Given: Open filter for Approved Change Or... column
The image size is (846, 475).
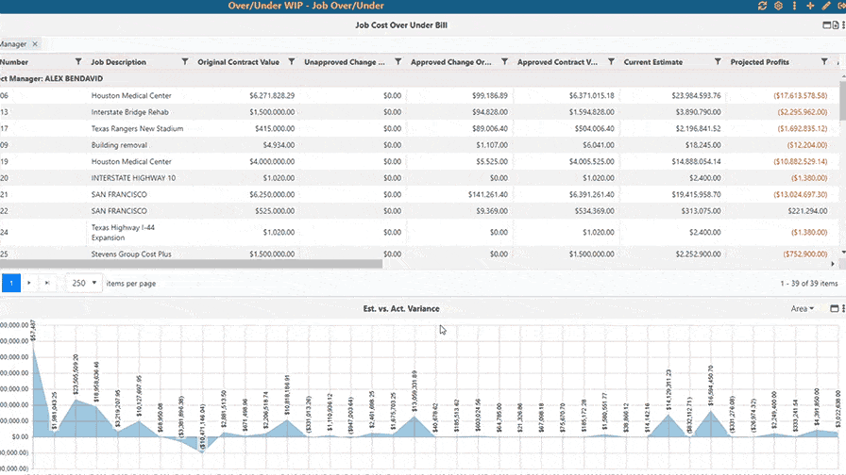Looking at the screenshot, I should (x=504, y=62).
